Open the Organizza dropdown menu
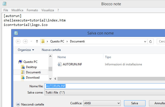This screenshot has height=107, width=165. pos(26,50)
